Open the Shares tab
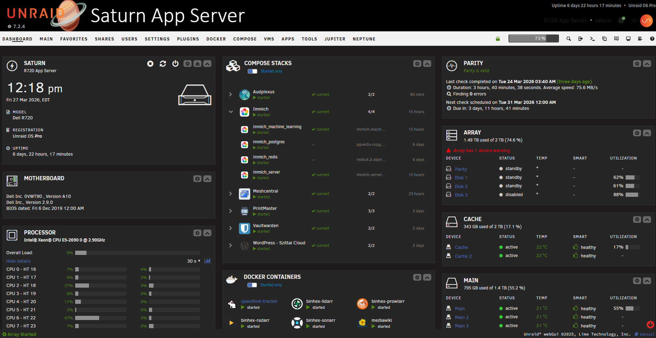Screen dimensions: 656x338 (104, 39)
